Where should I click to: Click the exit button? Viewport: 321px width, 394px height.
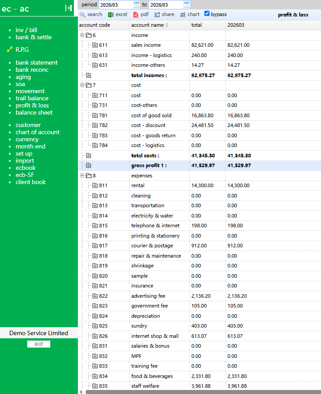[x=39, y=344]
